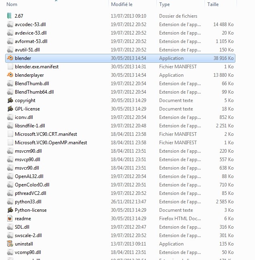255x260 pixels.
Task: Sort by the Taille column header
Action: click(x=213, y=4)
